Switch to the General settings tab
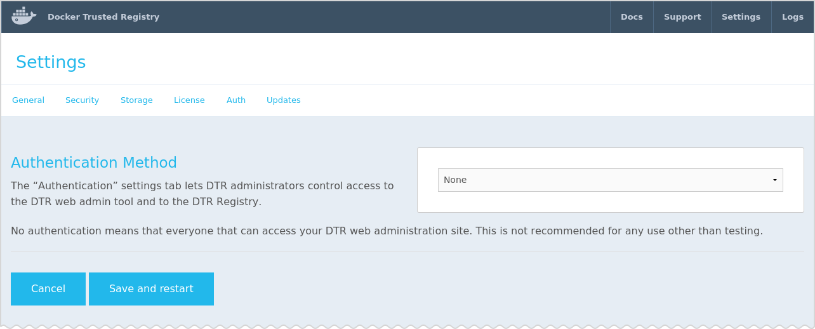Screen dimensions: 815x329 click(x=28, y=100)
